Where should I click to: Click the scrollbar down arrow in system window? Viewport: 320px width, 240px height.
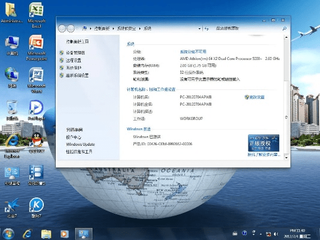coord(286,157)
